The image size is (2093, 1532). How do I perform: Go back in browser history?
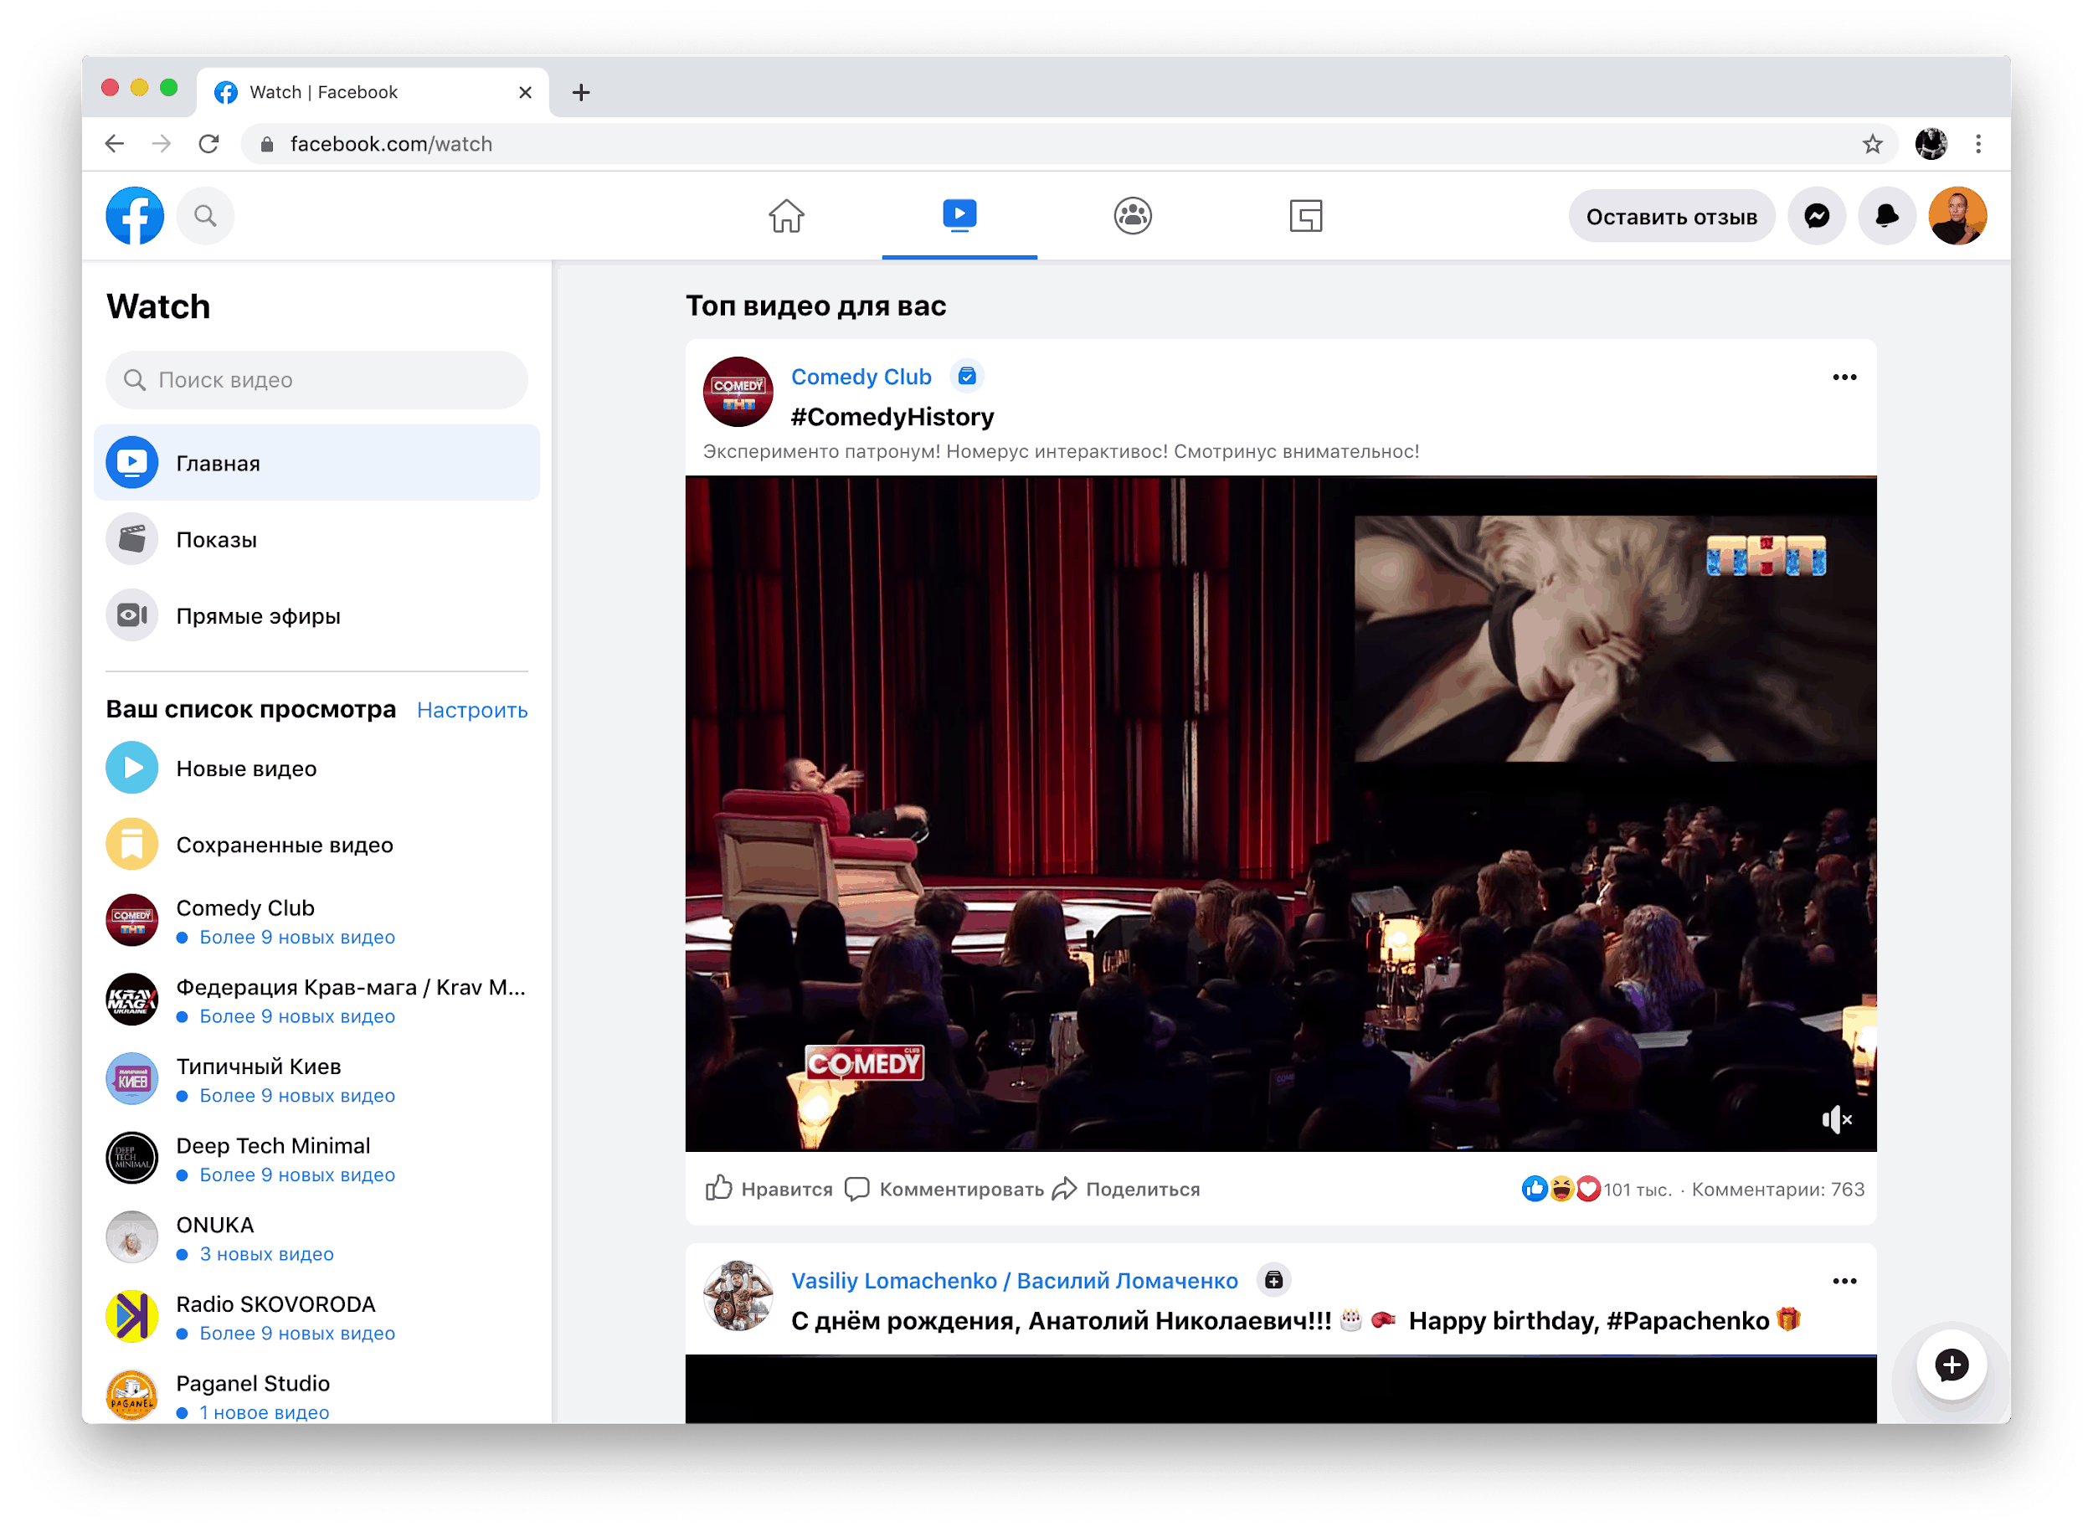tap(115, 144)
